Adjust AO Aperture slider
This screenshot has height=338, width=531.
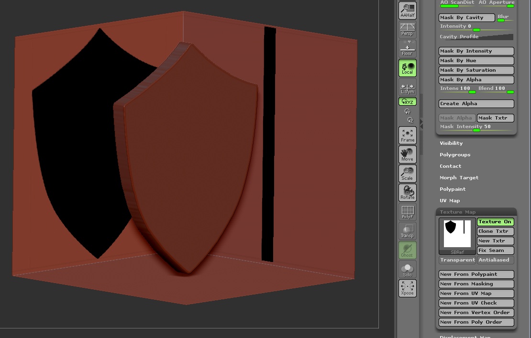pos(496,3)
